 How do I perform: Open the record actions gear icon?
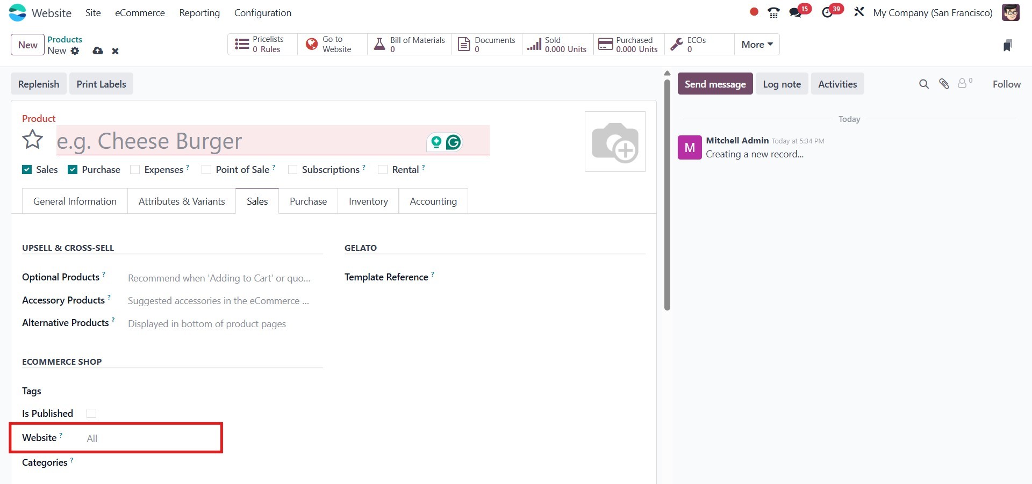click(75, 50)
